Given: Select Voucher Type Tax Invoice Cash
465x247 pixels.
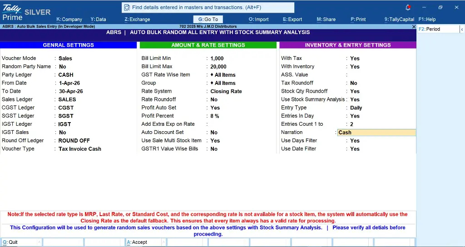Looking at the screenshot, I should point(80,149).
